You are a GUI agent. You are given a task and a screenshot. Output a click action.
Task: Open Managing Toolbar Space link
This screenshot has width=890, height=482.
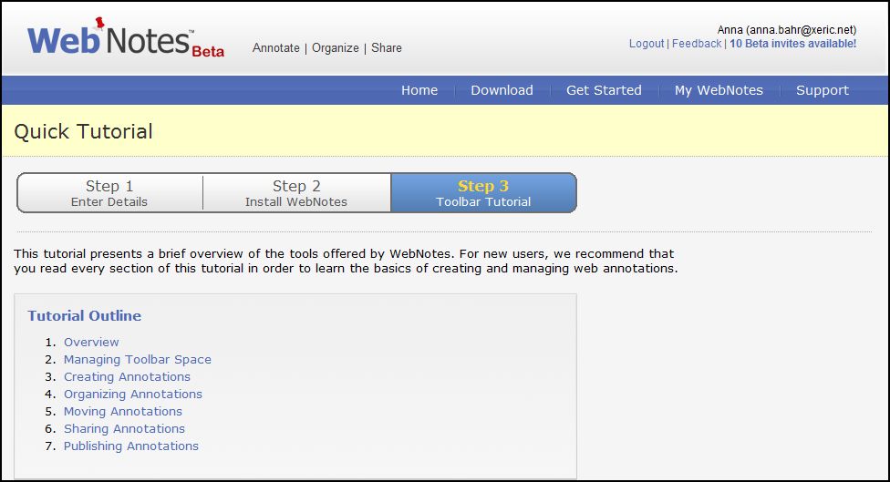138,360
